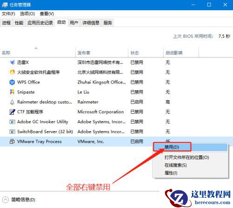Select the Snipaste row name
This screenshot has width=233, height=208.
(26, 92)
